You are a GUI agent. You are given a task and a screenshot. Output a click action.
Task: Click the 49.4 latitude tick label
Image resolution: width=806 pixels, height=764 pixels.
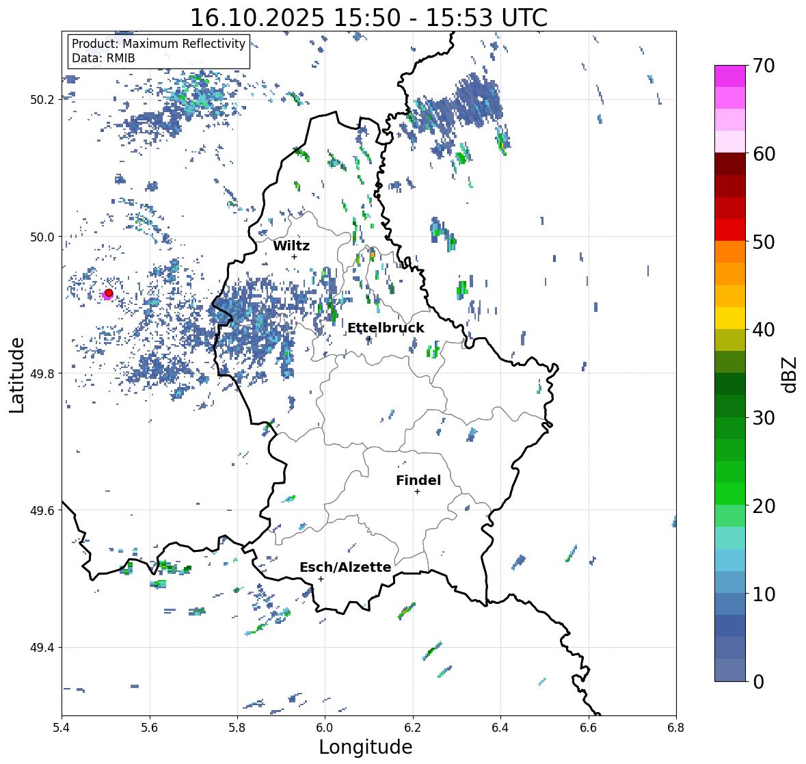point(42,648)
